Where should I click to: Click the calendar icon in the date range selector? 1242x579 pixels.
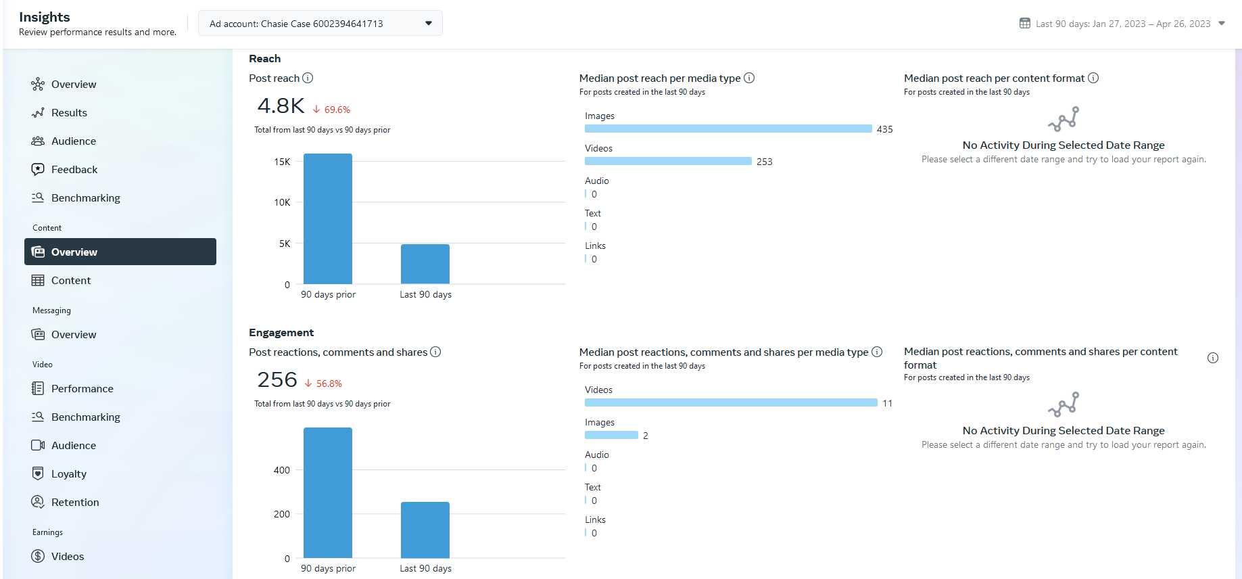[x=1025, y=23]
